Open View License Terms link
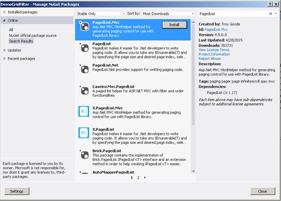 (214, 50)
